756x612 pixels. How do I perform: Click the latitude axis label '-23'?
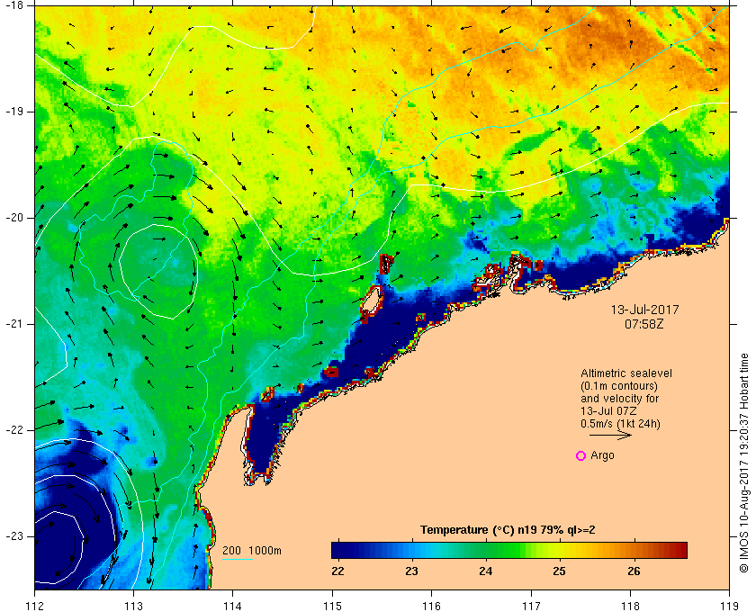tap(14, 536)
